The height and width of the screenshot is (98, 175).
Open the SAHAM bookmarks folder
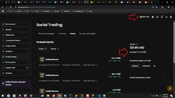pyautogui.click(x=55, y=11)
